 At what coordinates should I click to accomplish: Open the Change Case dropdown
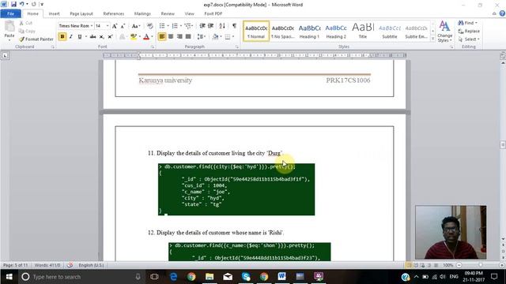pyautogui.click(x=135, y=26)
